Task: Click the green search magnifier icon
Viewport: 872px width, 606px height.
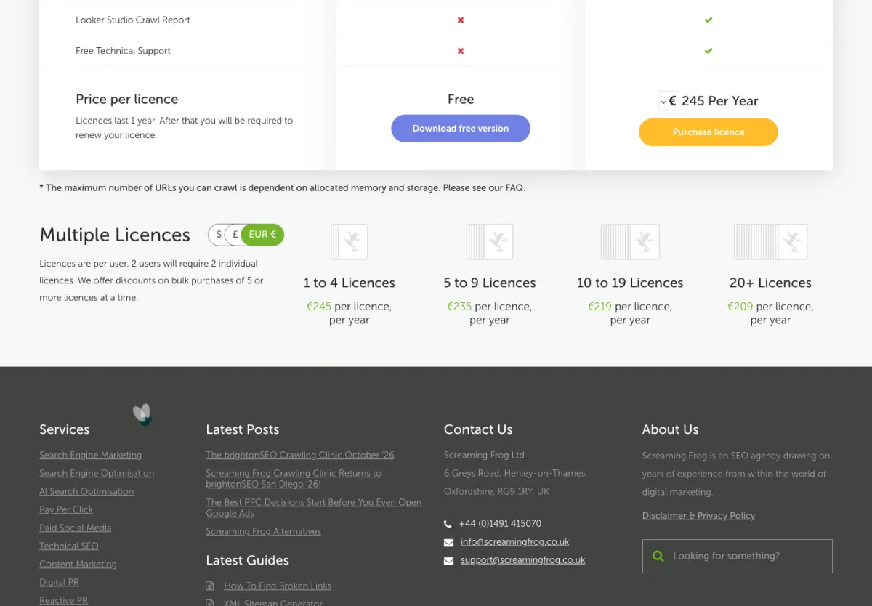Action: click(658, 556)
